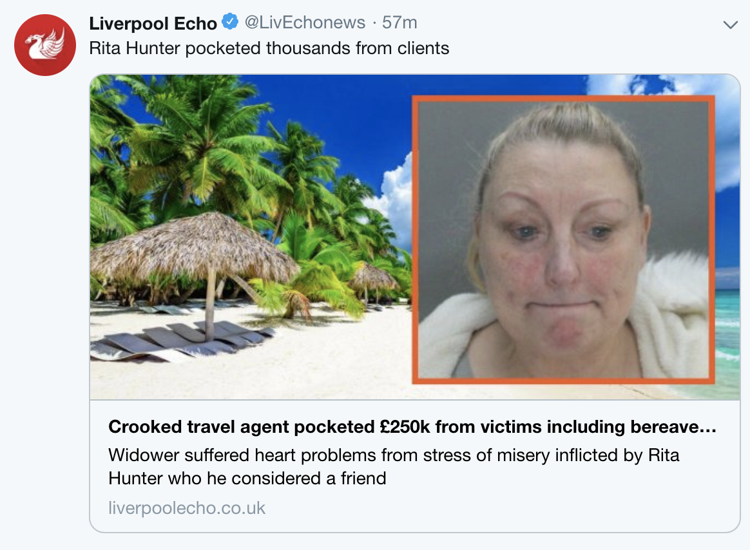Click the blue verified checkmark badge
750x550 pixels.
[231, 22]
